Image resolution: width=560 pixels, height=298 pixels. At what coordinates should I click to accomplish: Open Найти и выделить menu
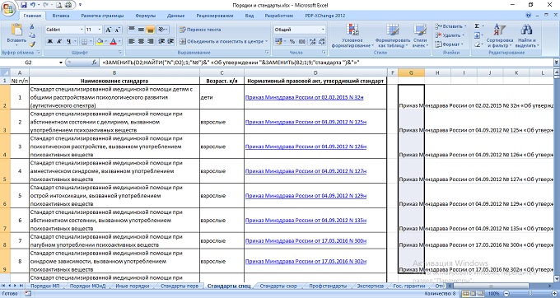point(526,36)
